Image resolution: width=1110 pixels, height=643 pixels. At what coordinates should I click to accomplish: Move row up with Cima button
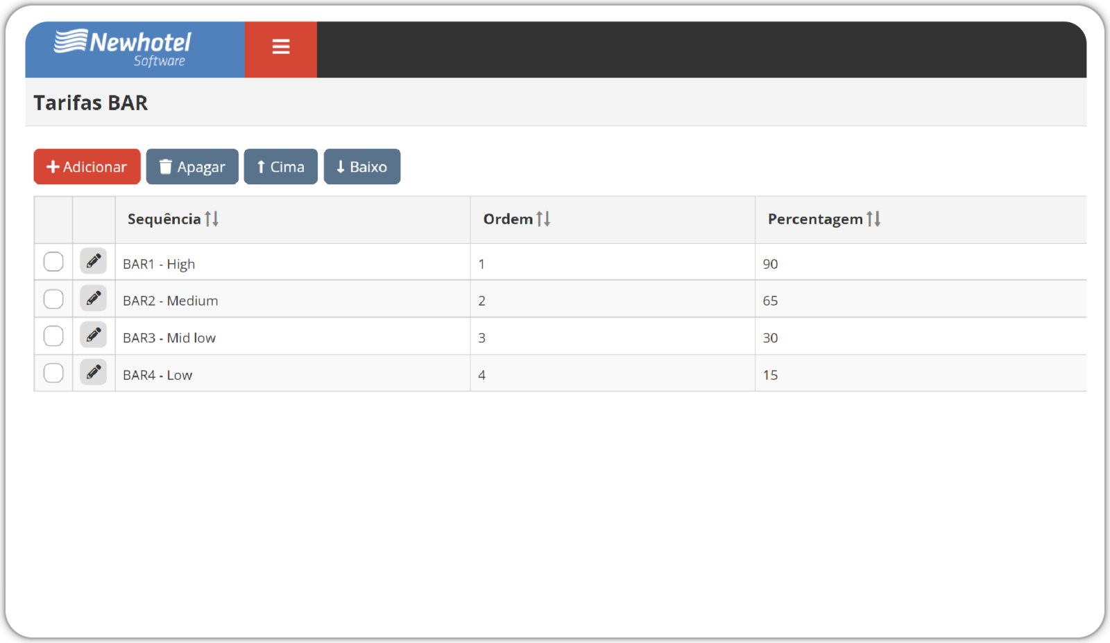click(x=280, y=166)
